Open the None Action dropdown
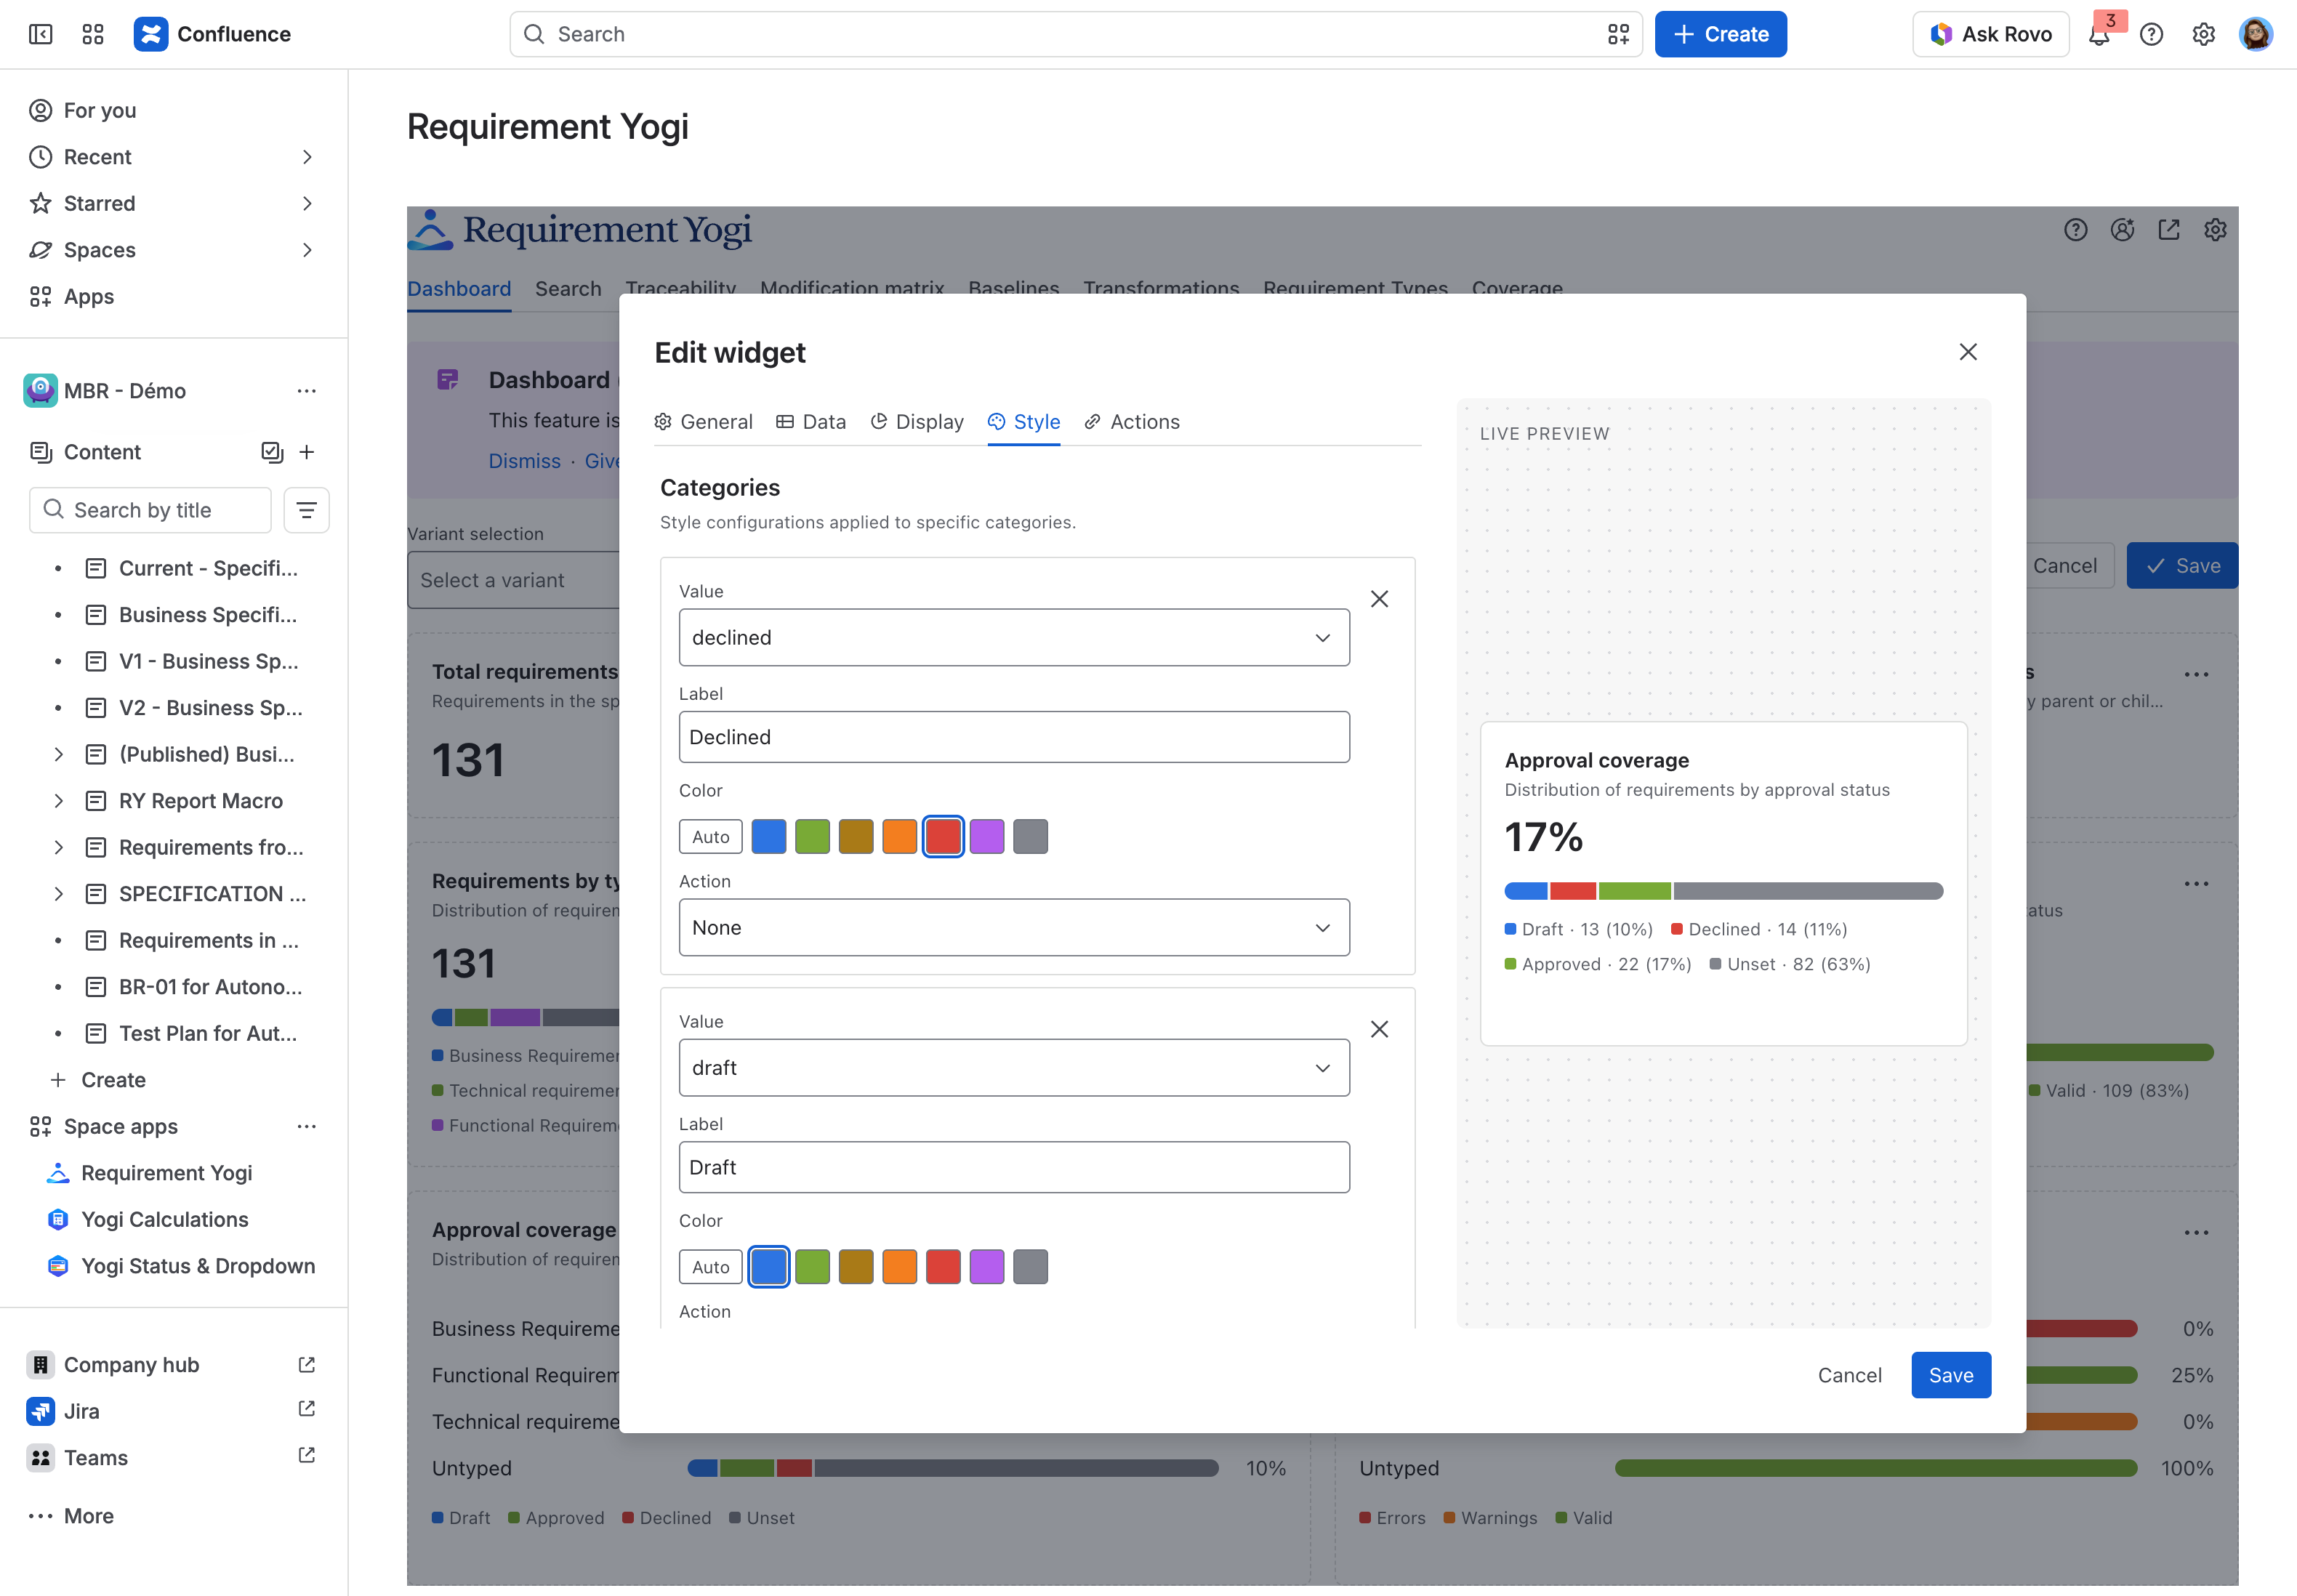Viewport: 2297px width, 1596px height. [x=1014, y=927]
